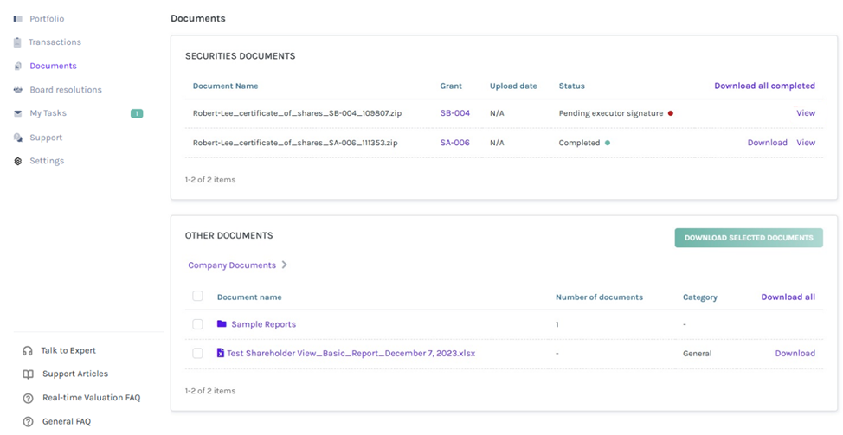Click the Portfolio icon in the sidebar

(x=18, y=18)
